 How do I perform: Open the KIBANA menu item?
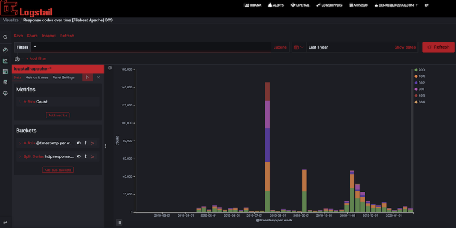[253, 5]
